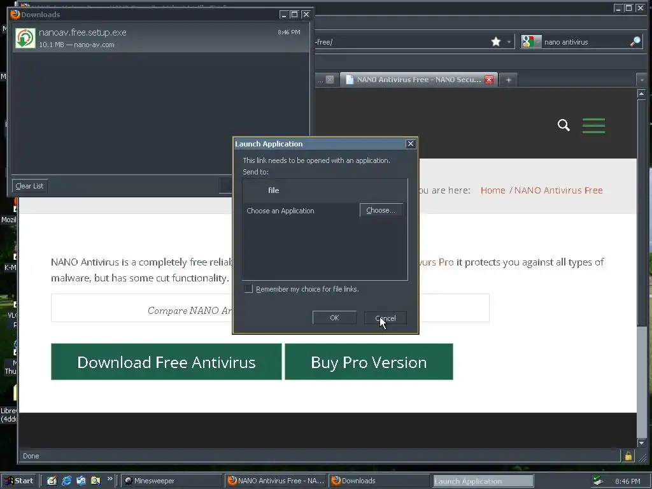Image resolution: width=652 pixels, height=489 pixels.
Task: Close the partially hidden tab via its gray X
Action: coord(330,79)
